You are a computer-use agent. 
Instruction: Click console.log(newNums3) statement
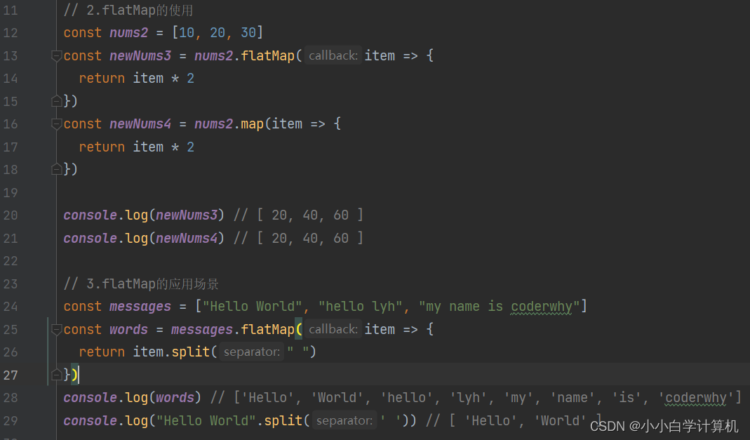point(144,215)
